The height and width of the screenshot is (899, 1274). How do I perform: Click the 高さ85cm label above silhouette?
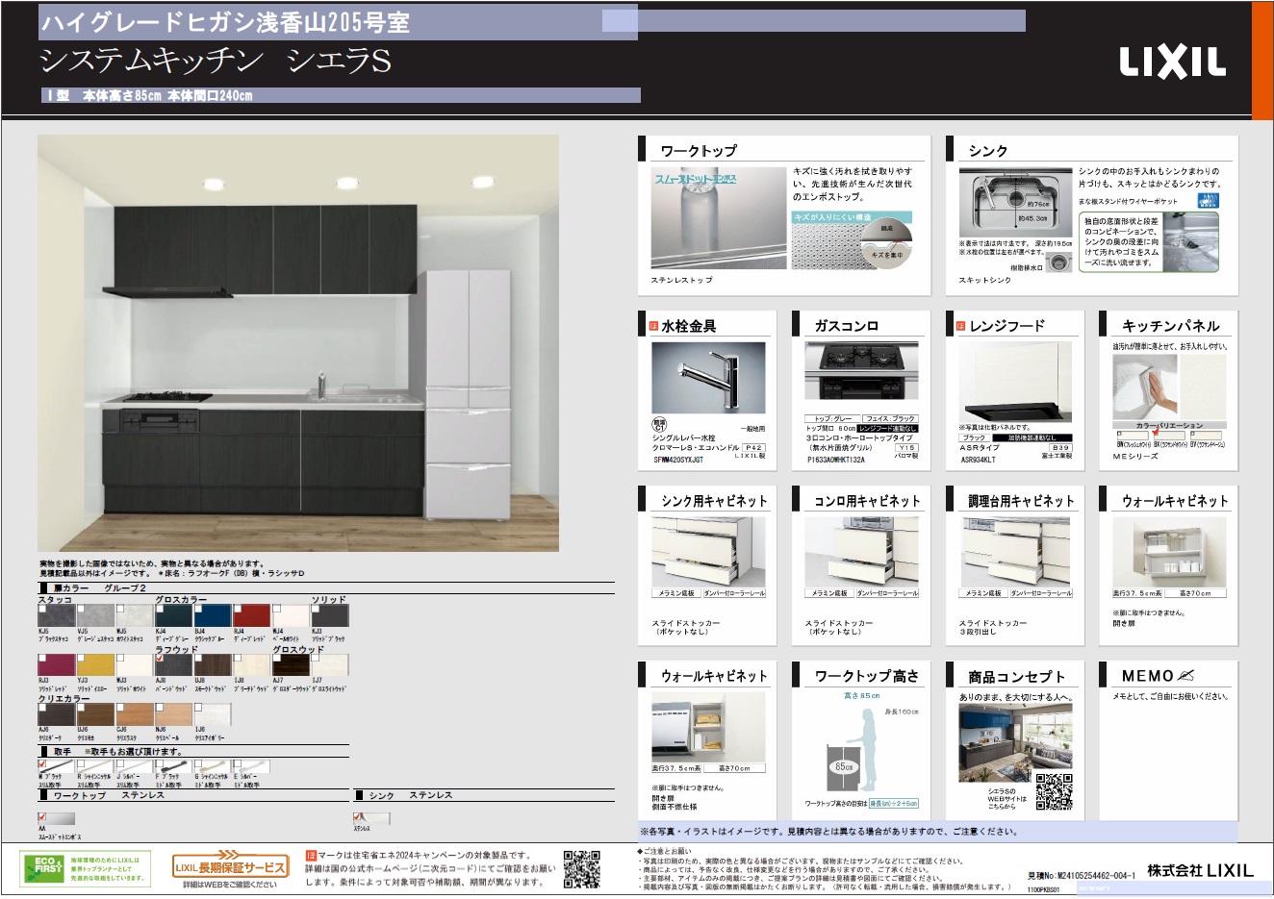861,695
